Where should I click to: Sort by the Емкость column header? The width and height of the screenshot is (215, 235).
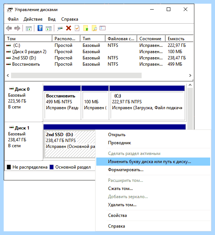coord(179,39)
